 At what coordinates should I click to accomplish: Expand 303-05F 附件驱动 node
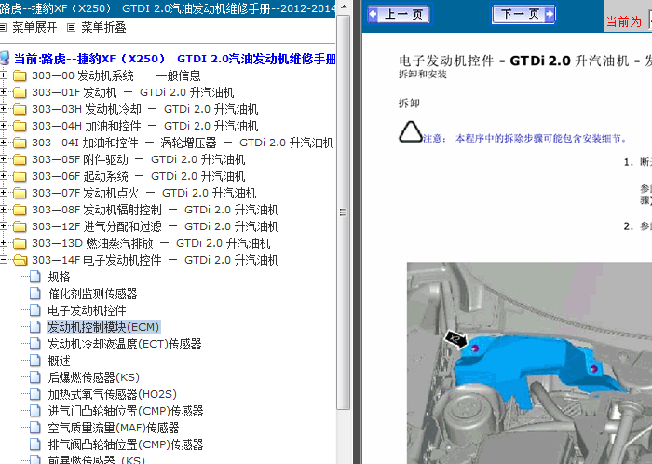point(4,158)
